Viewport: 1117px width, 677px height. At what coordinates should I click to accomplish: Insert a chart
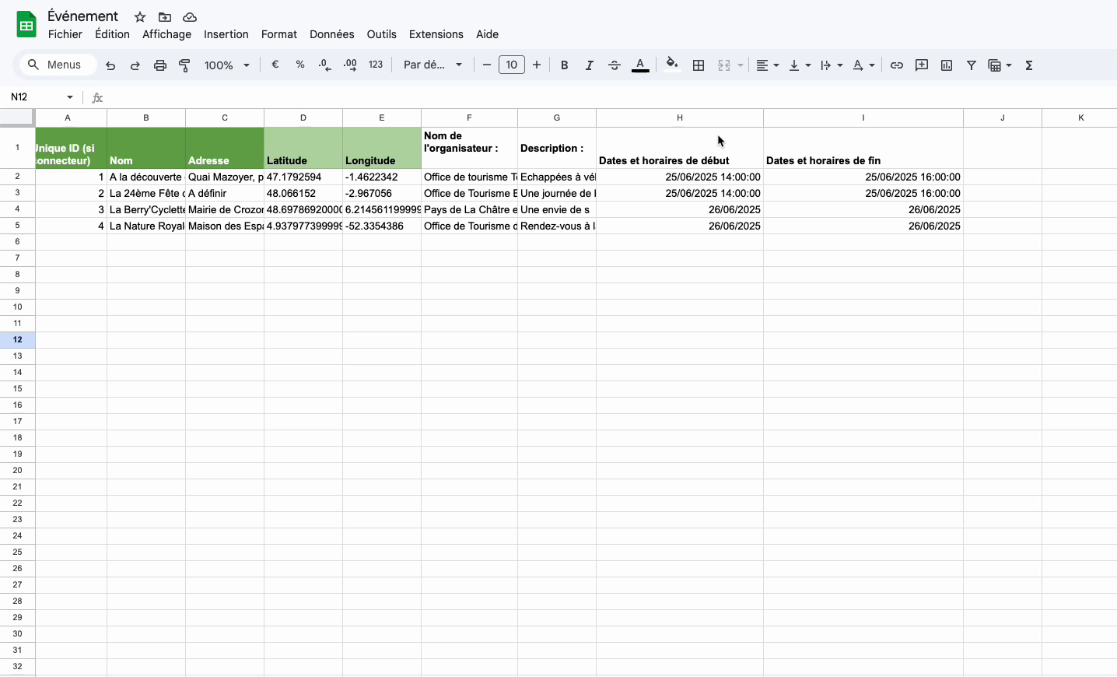coord(947,65)
